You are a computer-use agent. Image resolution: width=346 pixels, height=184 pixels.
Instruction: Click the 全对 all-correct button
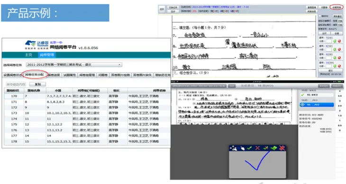[x=324, y=33]
